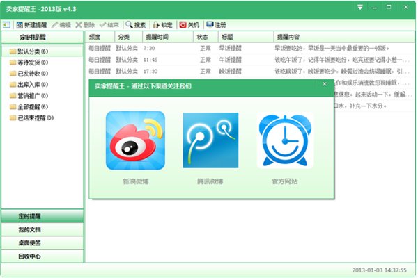Click the 7:30 reminder time cell

[x=149, y=49]
